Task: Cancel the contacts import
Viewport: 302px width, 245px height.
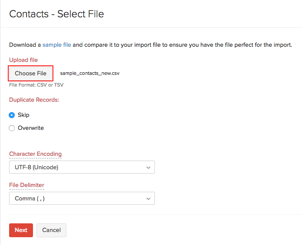Action: [x=51, y=230]
